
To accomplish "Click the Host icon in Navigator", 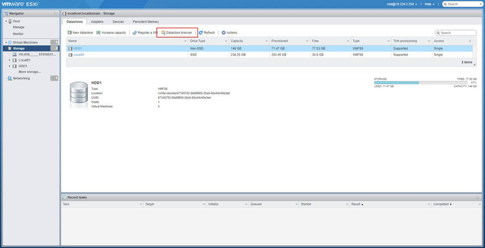I will point(10,21).
